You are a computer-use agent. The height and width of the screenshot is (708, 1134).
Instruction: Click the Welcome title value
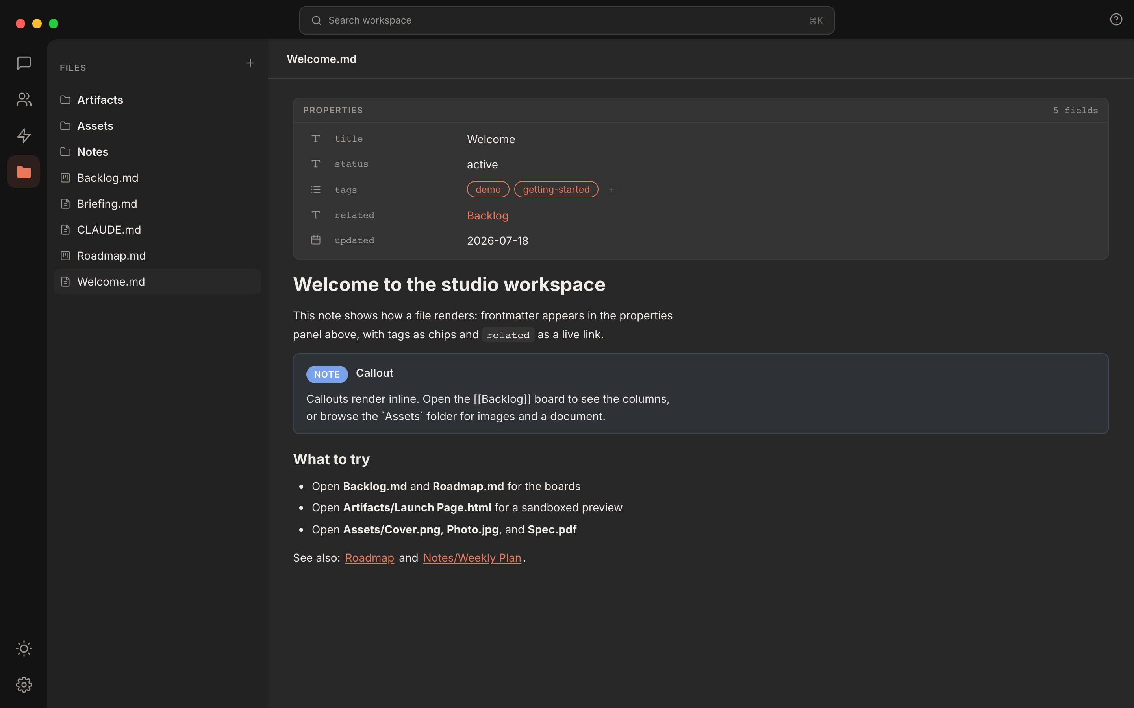[x=491, y=139]
